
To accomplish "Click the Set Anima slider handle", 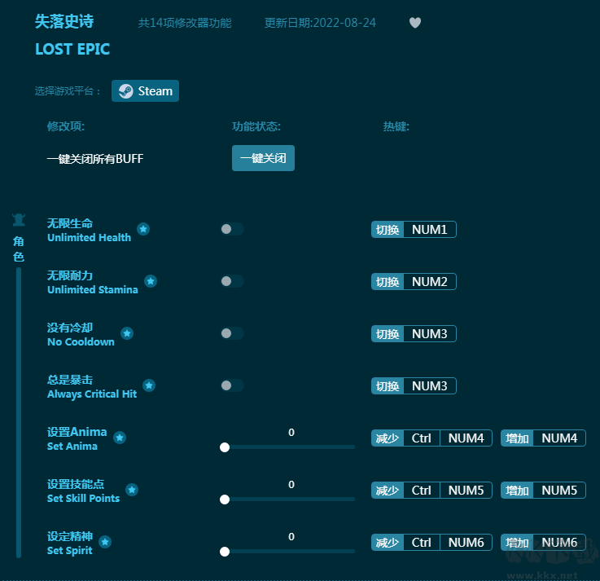I will click(225, 447).
